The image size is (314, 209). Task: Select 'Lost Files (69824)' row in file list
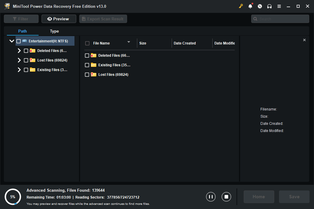tap(113, 75)
